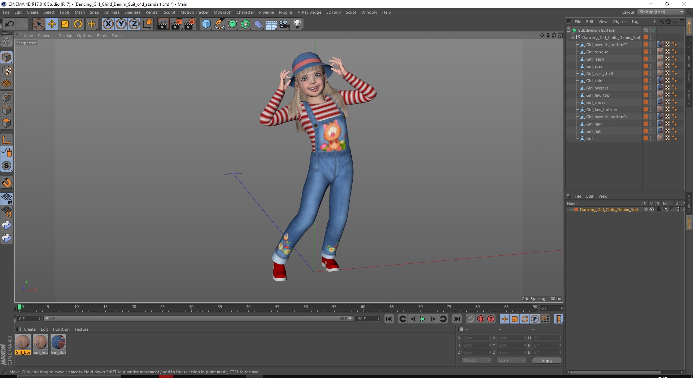Viewport: 693px width, 378px height.
Task: Click the Girl_tongue layer color square
Action: pos(646,52)
